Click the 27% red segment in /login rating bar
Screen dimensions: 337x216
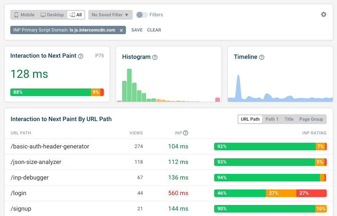pyautogui.click(x=312, y=193)
